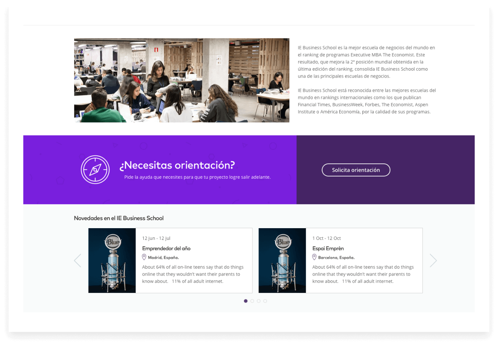498x345 pixels.
Task: Click the microphone thumbnail for Emprendedor del año
Action: click(x=112, y=261)
